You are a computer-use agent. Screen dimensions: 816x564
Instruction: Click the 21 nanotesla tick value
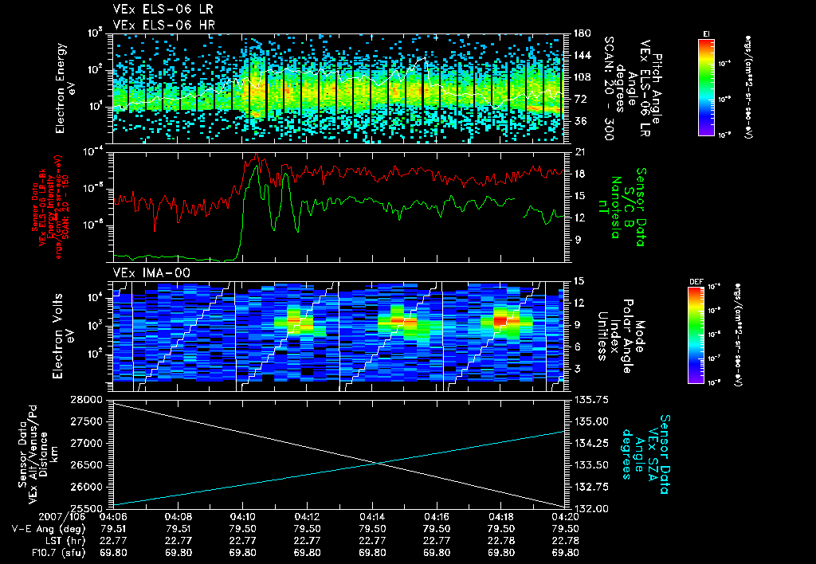(x=579, y=152)
